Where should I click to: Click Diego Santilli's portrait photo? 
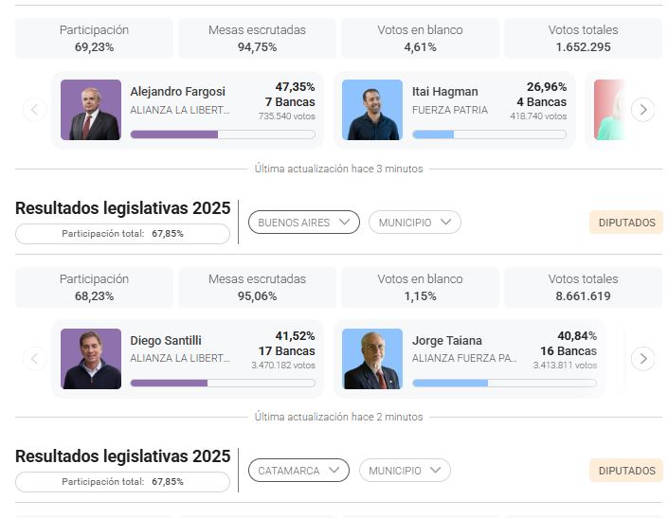pos(91,359)
